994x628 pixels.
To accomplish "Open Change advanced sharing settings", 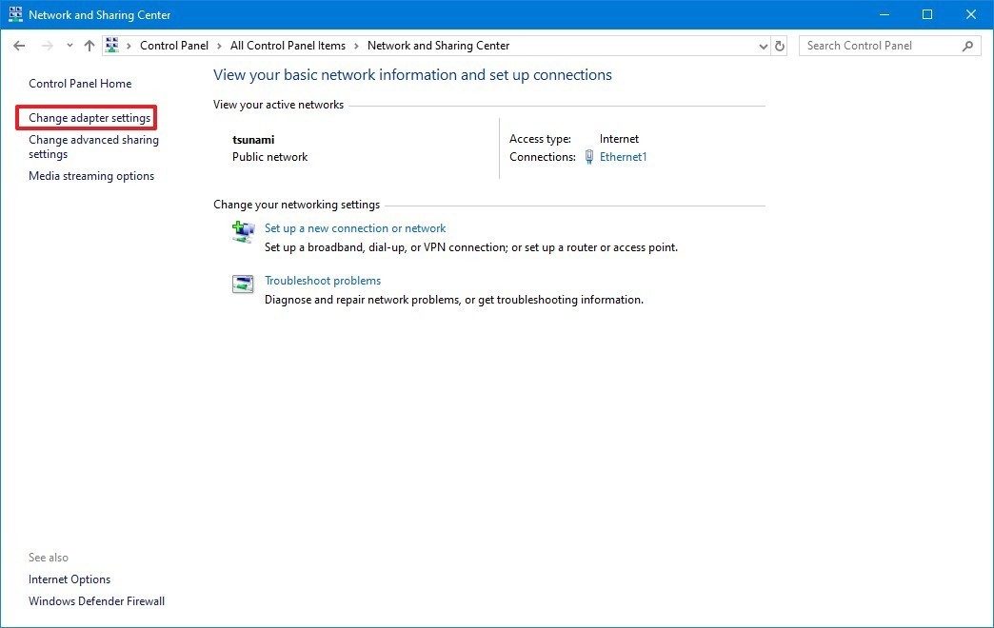I will (x=91, y=147).
